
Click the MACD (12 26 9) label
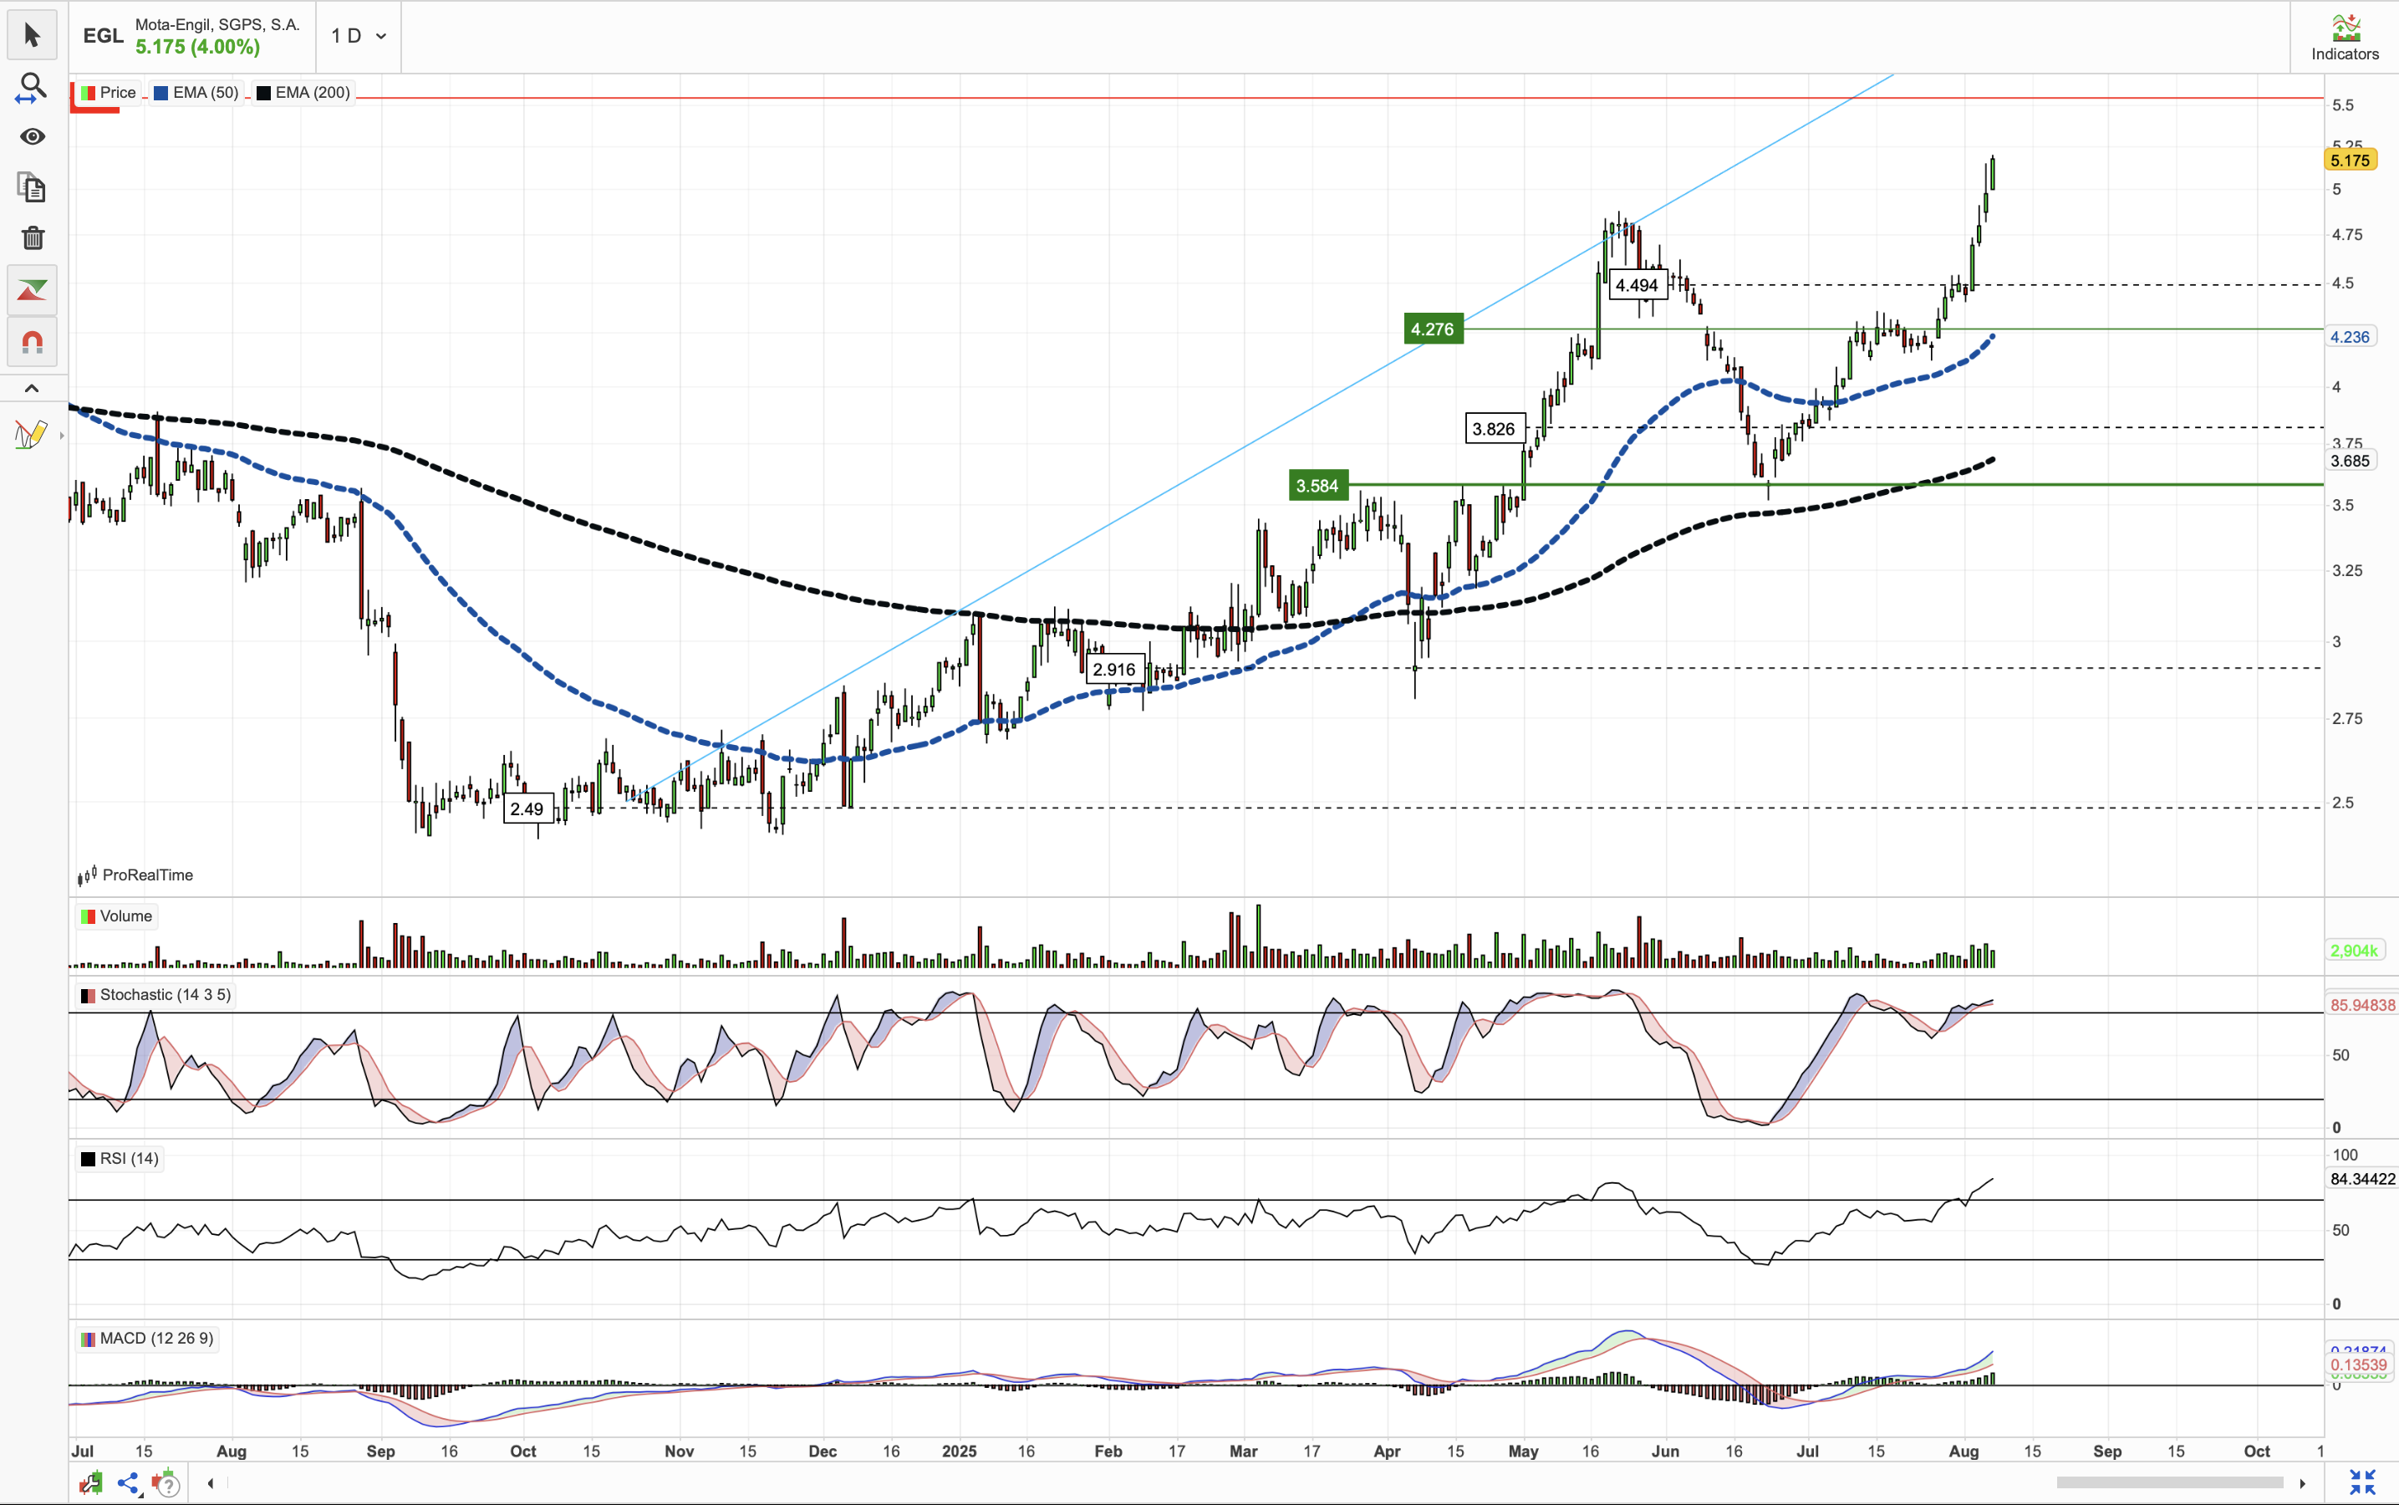pos(156,1338)
